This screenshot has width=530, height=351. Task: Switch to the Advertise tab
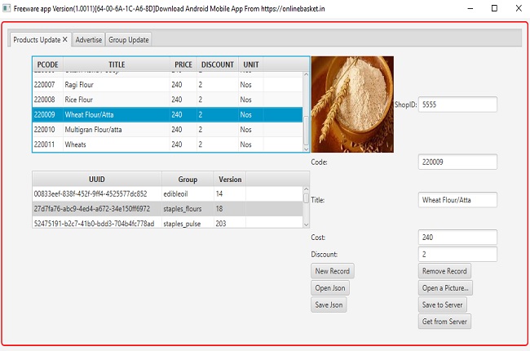[x=89, y=40]
